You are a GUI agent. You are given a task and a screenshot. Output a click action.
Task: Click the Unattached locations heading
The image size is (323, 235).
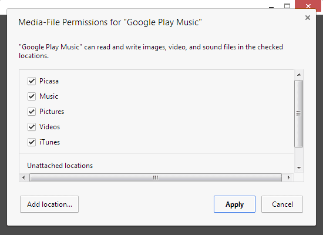click(x=60, y=166)
